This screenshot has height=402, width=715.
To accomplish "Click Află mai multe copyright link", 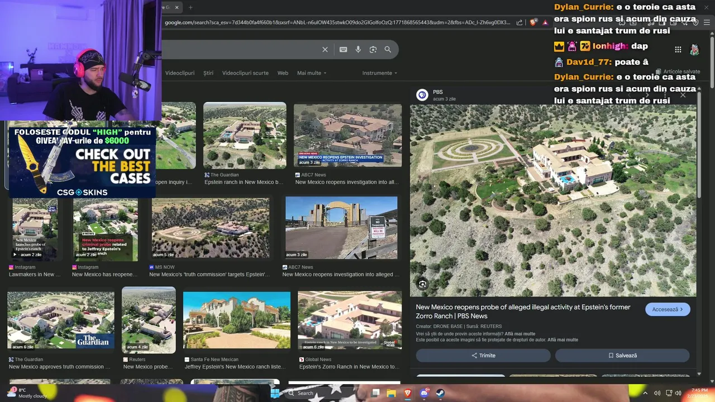I will tap(563, 340).
